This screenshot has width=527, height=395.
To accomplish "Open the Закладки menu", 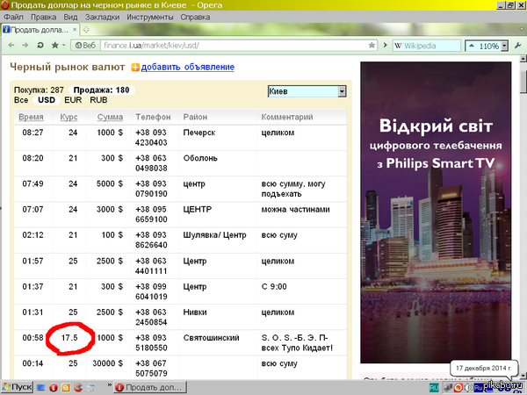I will (103, 17).
